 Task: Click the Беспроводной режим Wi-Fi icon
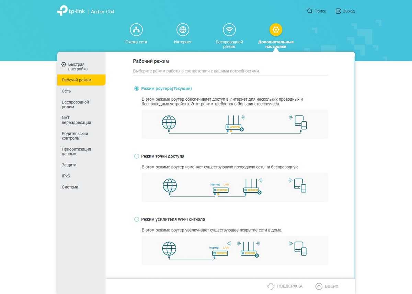pyautogui.click(x=229, y=30)
